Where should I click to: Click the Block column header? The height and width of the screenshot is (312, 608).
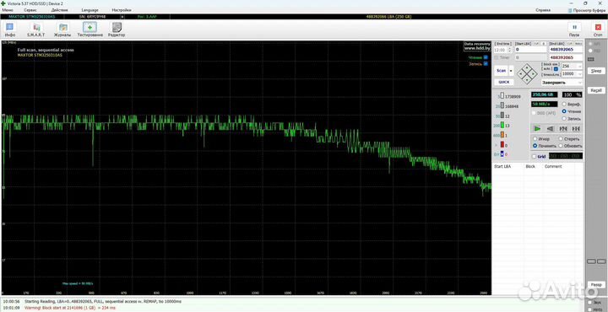(530, 166)
